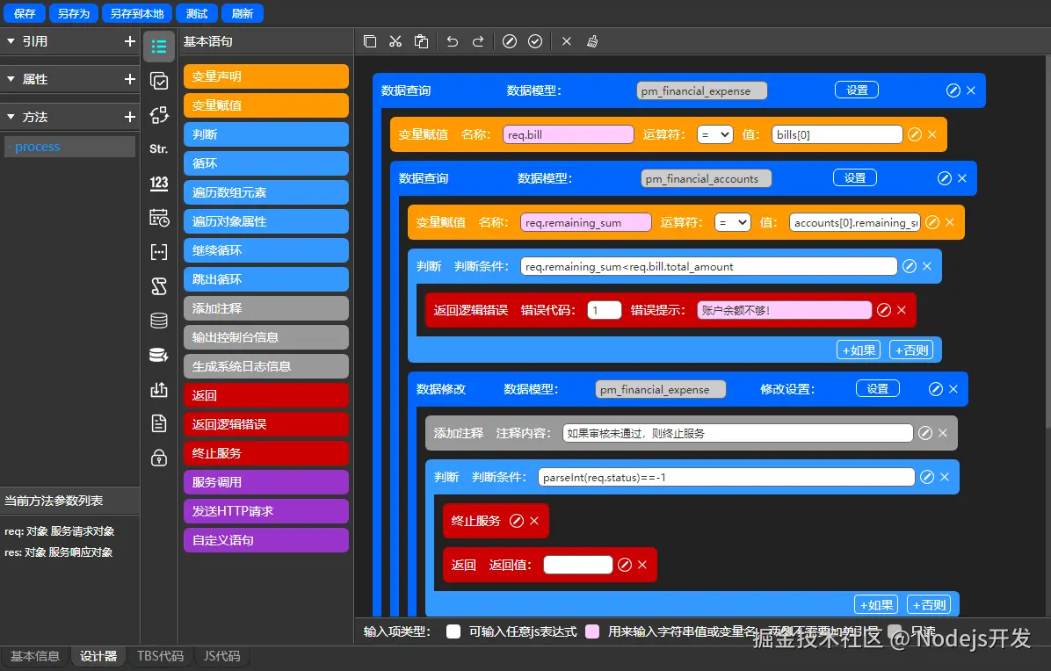Click the 测试 test button
Viewport: 1051px width, 671px height.
coord(197,13)
